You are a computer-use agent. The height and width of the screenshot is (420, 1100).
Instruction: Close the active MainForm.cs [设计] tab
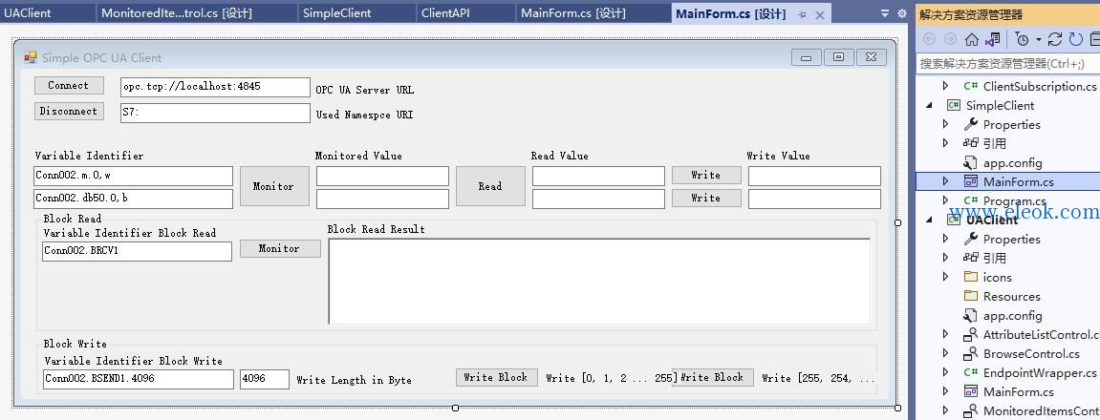819,14
